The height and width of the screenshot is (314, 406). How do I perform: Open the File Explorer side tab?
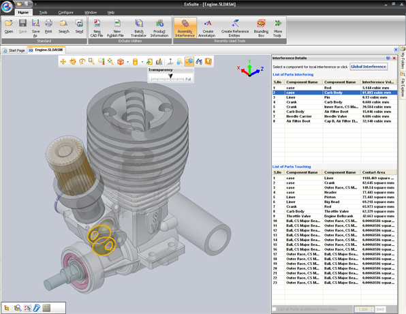[x=403, y=84]
